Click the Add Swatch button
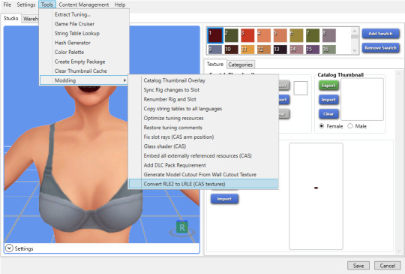405x274 pixels. [x=380, y=34]
